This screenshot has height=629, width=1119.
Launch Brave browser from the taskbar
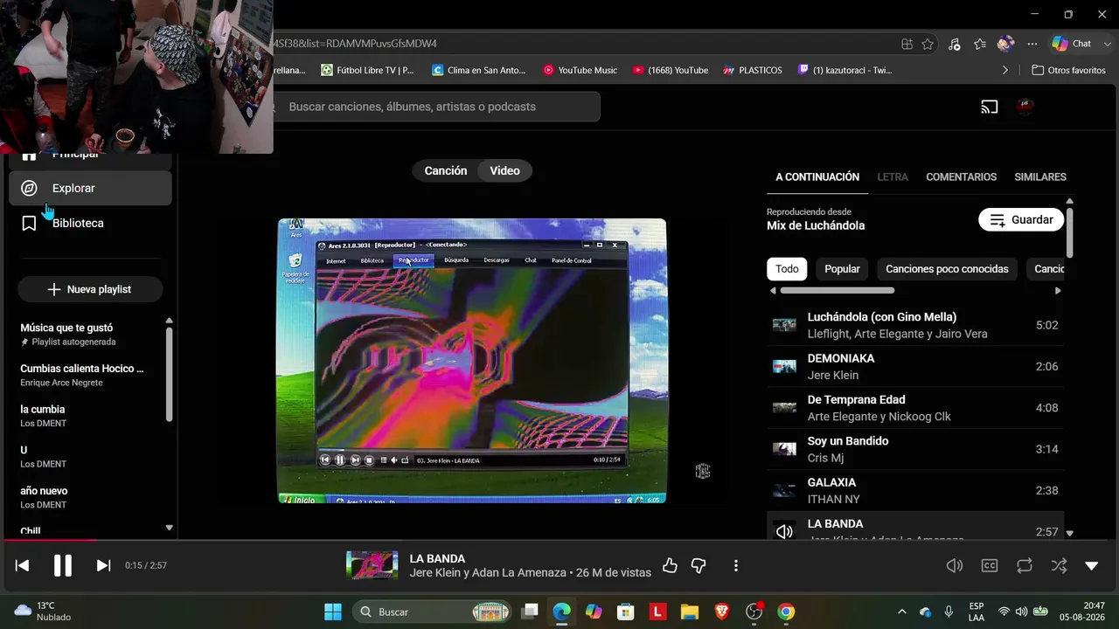click(721, 612)
